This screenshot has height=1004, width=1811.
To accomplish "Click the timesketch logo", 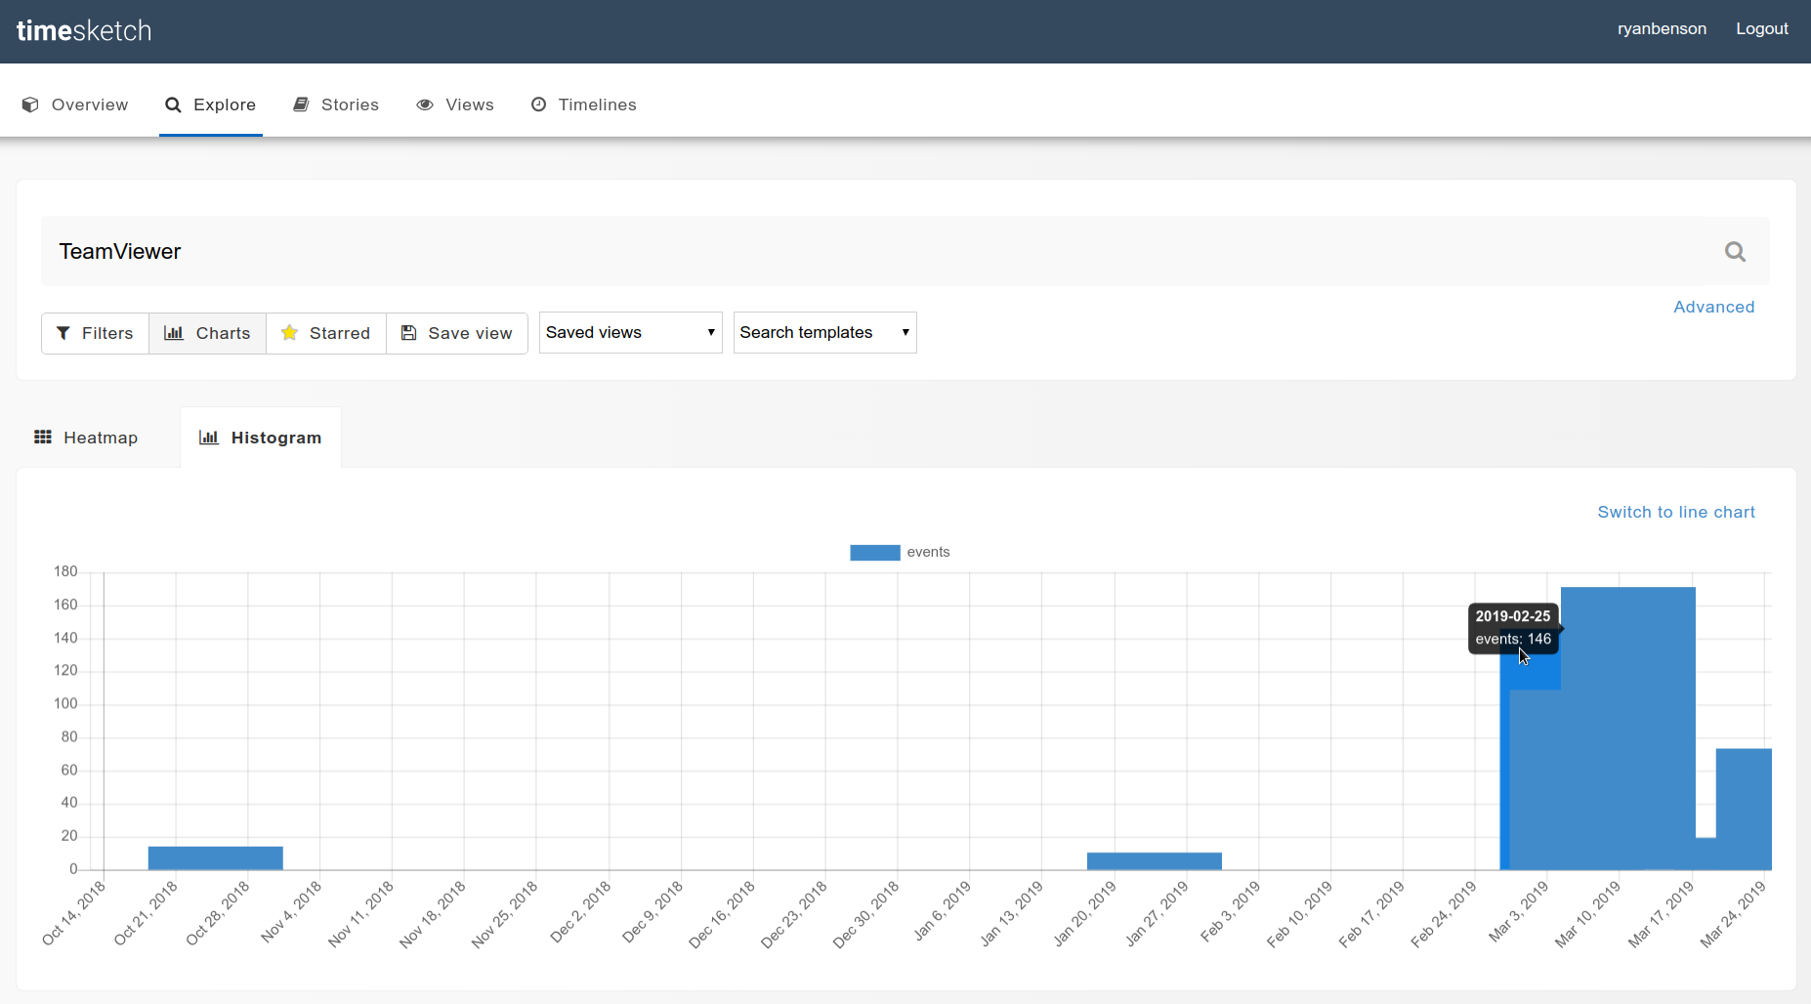I will tap(84, 30).
